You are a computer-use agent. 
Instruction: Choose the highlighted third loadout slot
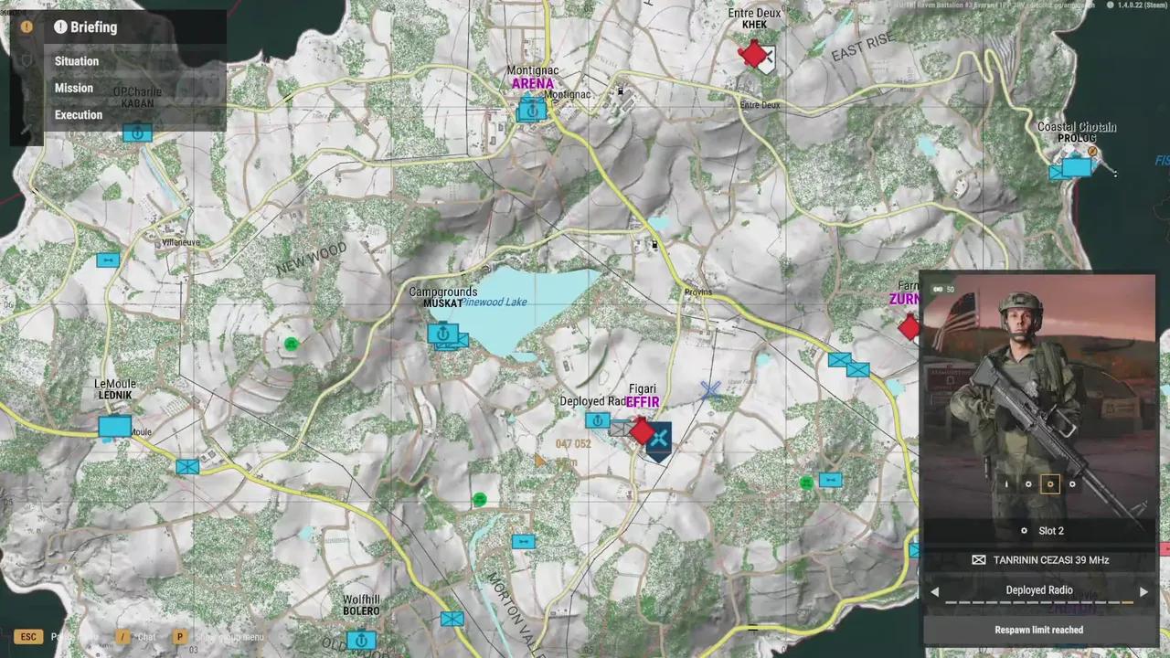point(1050,484)
